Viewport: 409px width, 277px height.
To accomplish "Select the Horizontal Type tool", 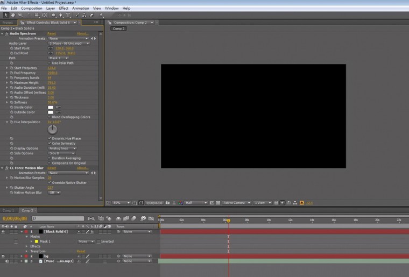I will pyautogui.click(x=69, y=15).
